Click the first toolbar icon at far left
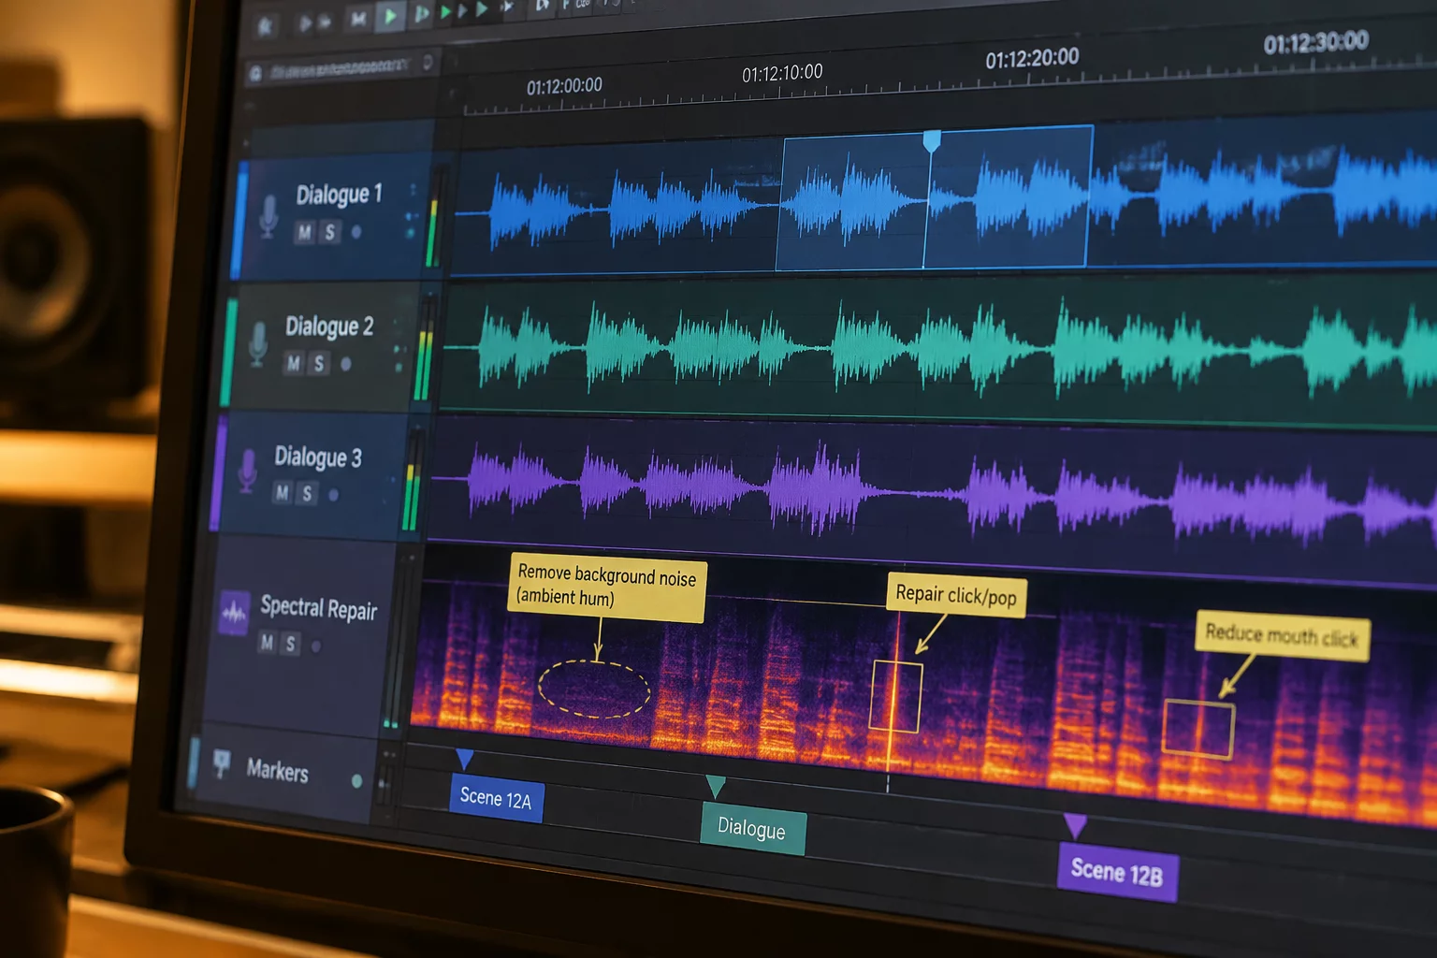The height and width of the screenshot is (958, 1437). pyautogui.click(x=266, y=26)
